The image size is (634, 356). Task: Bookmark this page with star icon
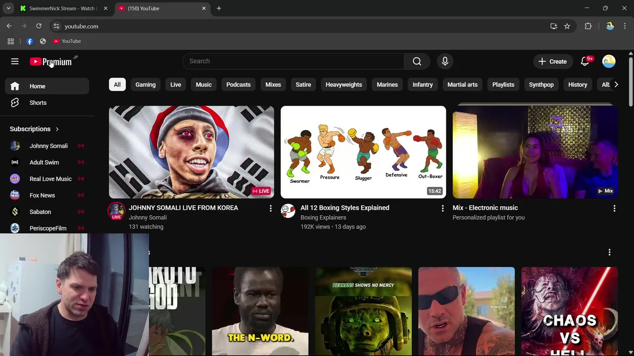click(567, 26)
